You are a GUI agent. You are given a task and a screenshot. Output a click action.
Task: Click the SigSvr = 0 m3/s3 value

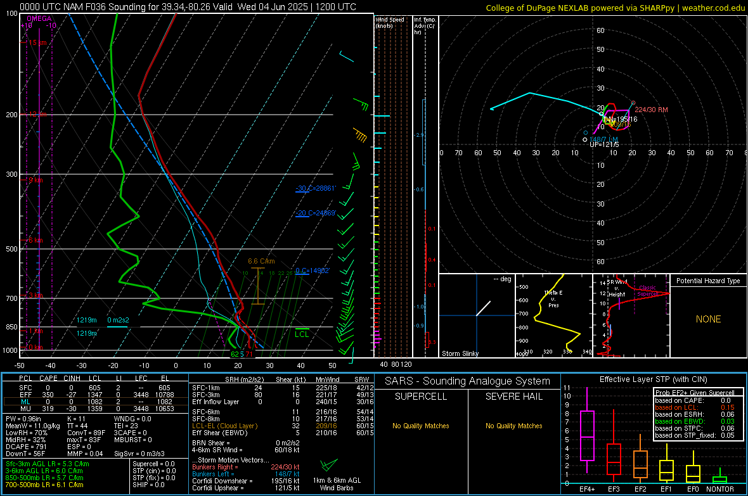139,454
